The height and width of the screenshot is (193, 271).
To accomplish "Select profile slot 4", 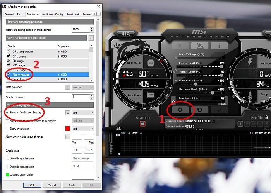I will (x=260, y=124).
